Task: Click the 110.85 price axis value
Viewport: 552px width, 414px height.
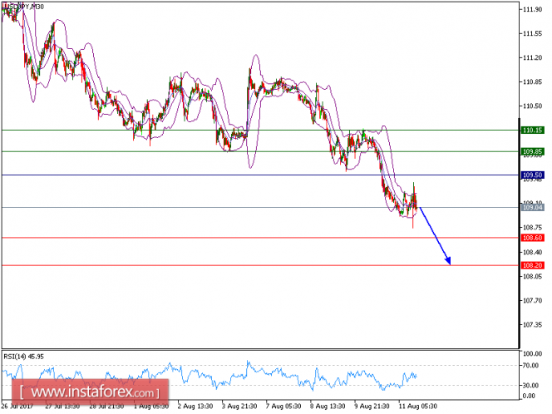Action: 532,81
